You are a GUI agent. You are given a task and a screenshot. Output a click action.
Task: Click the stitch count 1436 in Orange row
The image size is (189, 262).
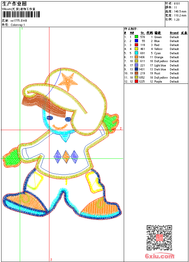tap(142, 57)
